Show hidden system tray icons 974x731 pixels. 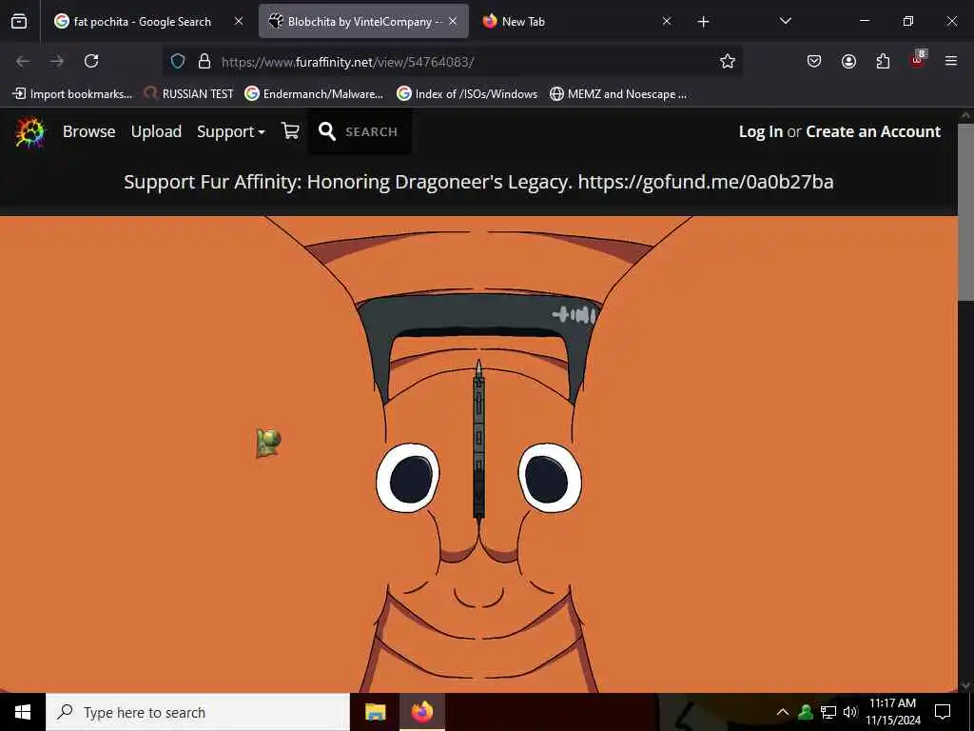783,712
